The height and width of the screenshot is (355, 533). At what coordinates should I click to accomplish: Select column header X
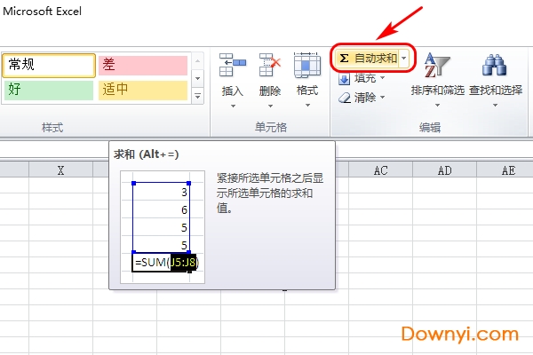pos(60,170)
